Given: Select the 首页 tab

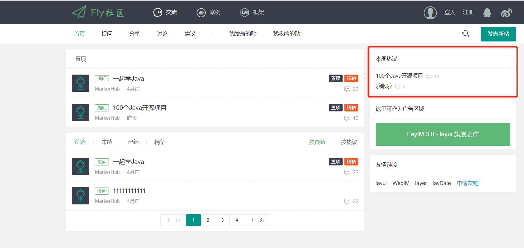Looking at the screenshot, I should click(79, 34).
